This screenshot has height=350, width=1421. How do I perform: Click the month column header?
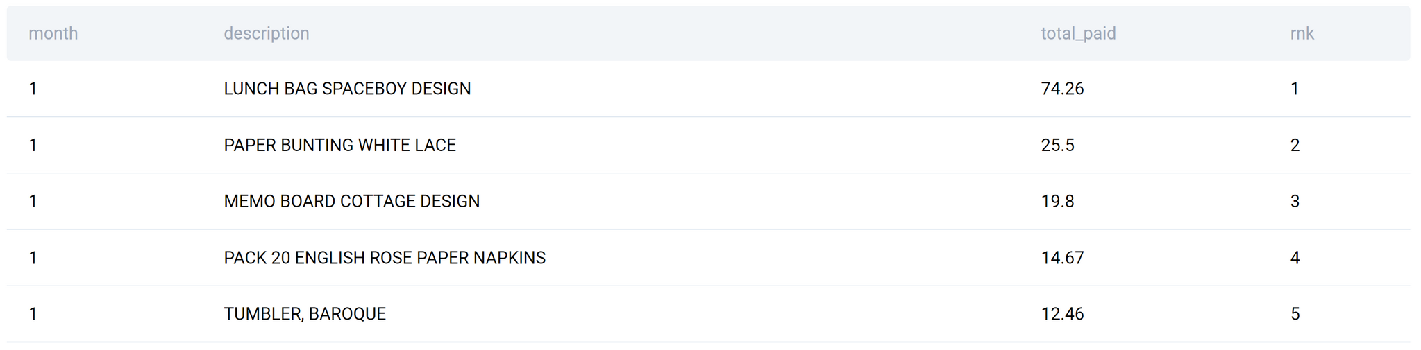(x=53, y=33)
